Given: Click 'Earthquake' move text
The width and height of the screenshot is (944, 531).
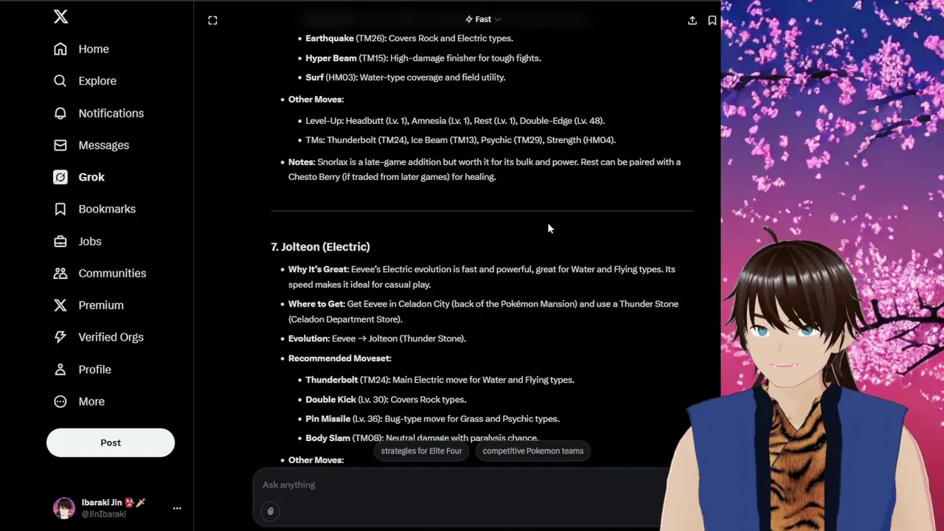Looking at the screenshot, I should (330, 38).
